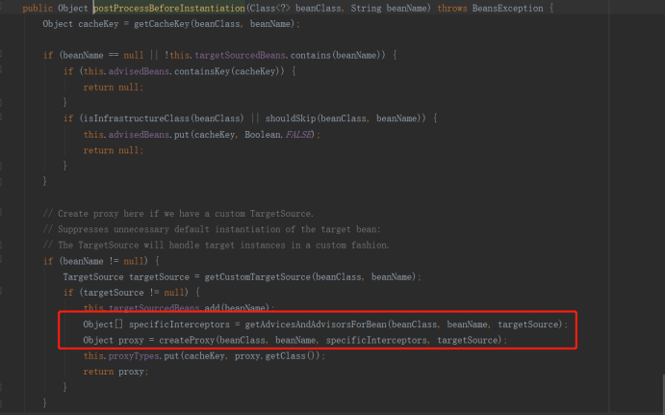
Task: Click return null below the containsKey check
Action: (x=114, y=87)
